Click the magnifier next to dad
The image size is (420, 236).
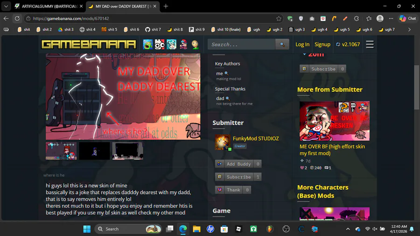click(x=228, y=98)
